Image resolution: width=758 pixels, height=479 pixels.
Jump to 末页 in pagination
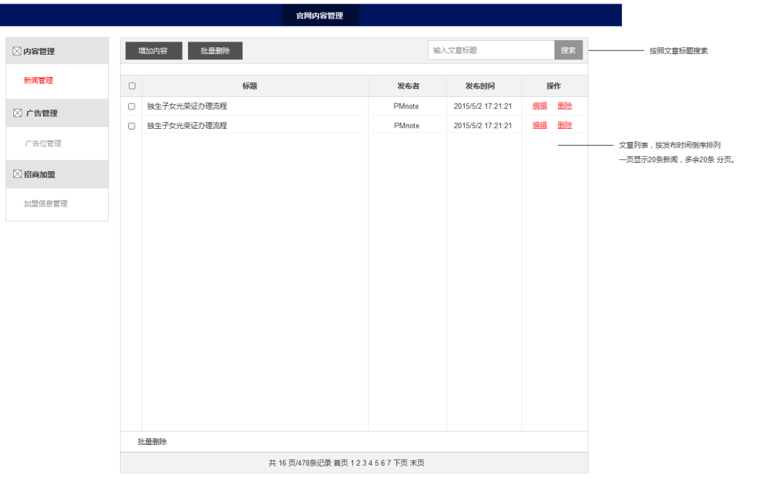point(417,463)
